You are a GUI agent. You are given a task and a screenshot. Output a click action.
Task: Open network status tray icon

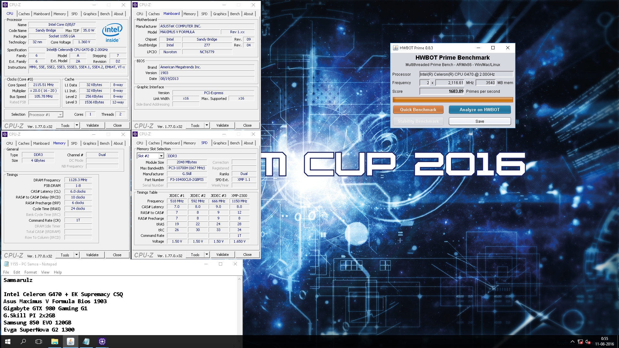(580, 342)
